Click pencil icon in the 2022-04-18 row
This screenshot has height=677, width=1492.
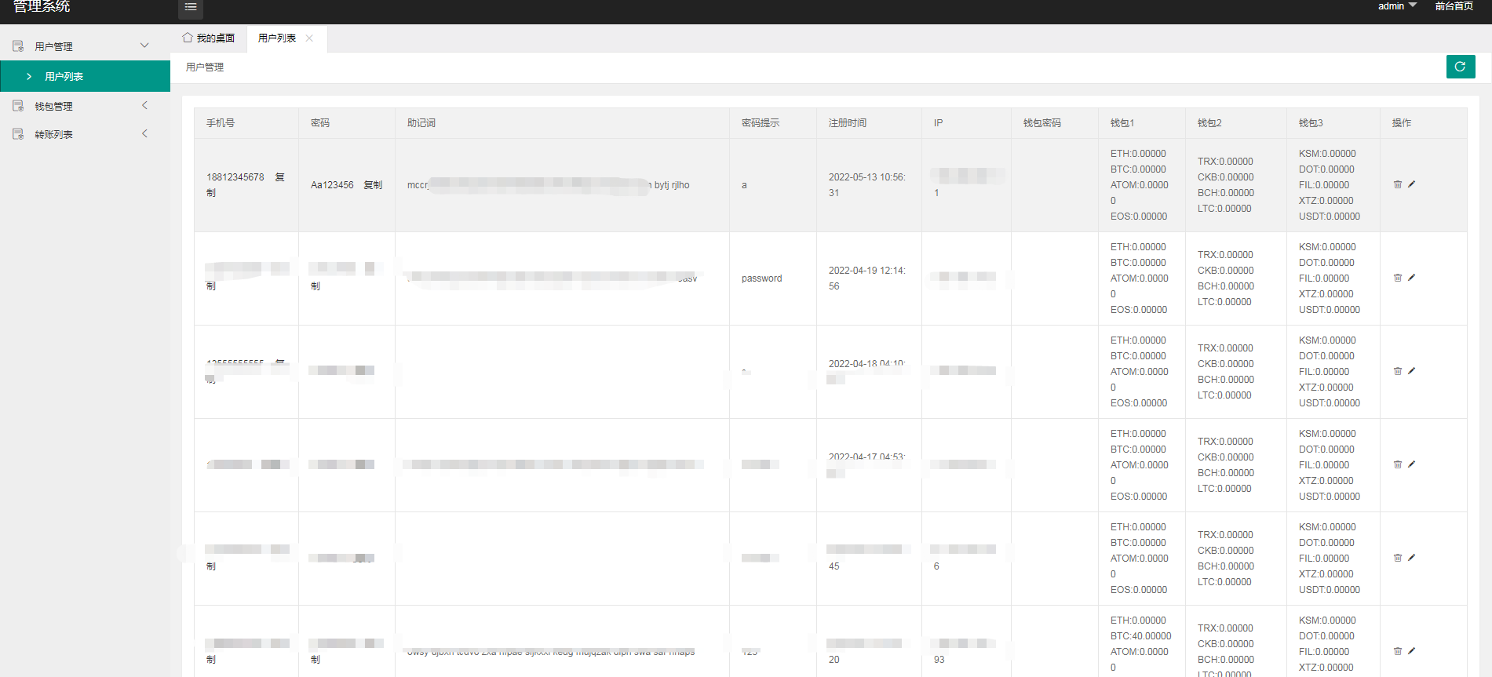tap(1412, 371)
